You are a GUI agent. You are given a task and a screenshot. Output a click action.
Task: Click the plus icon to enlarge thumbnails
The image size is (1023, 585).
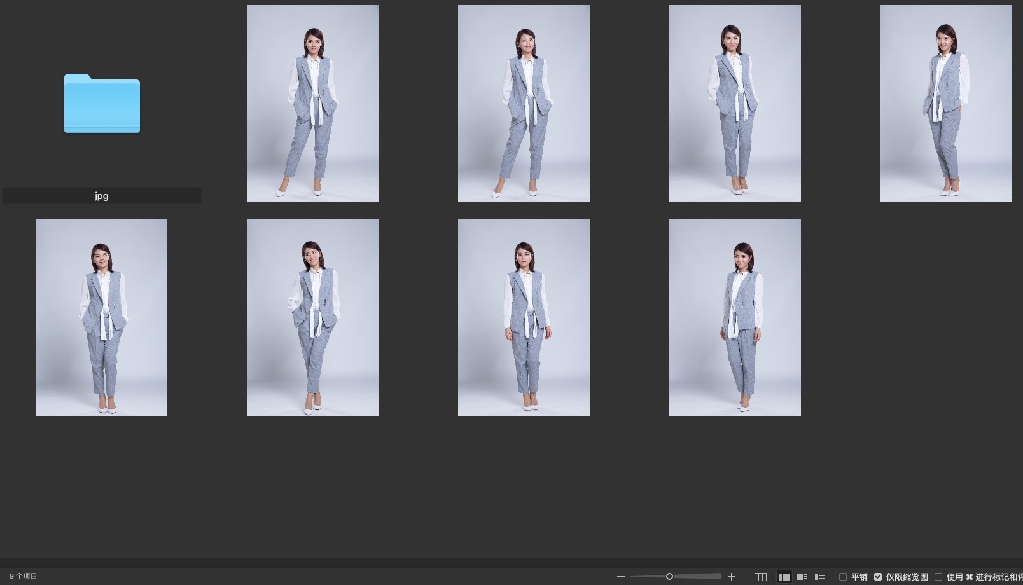732,577
